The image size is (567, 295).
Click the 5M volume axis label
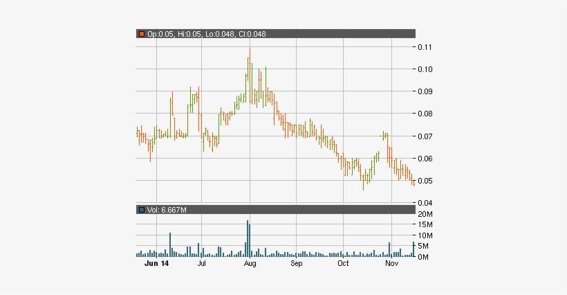(x=423, y=246)
